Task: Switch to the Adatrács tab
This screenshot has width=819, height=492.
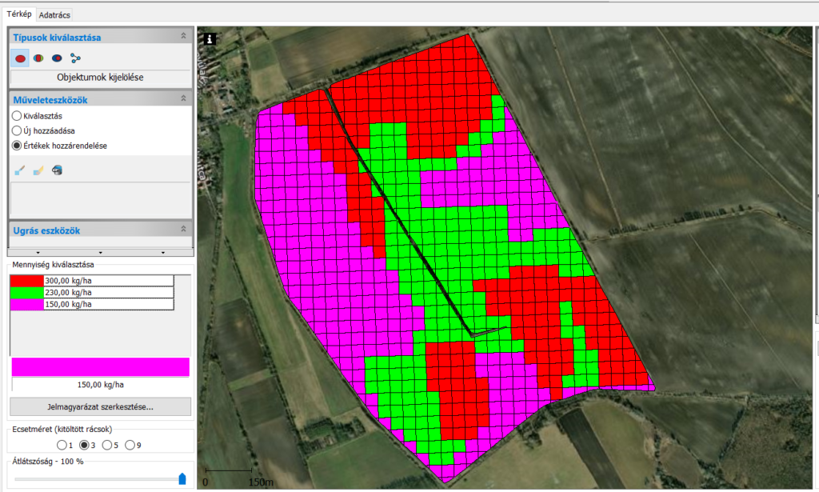Action: coord(55,14)
